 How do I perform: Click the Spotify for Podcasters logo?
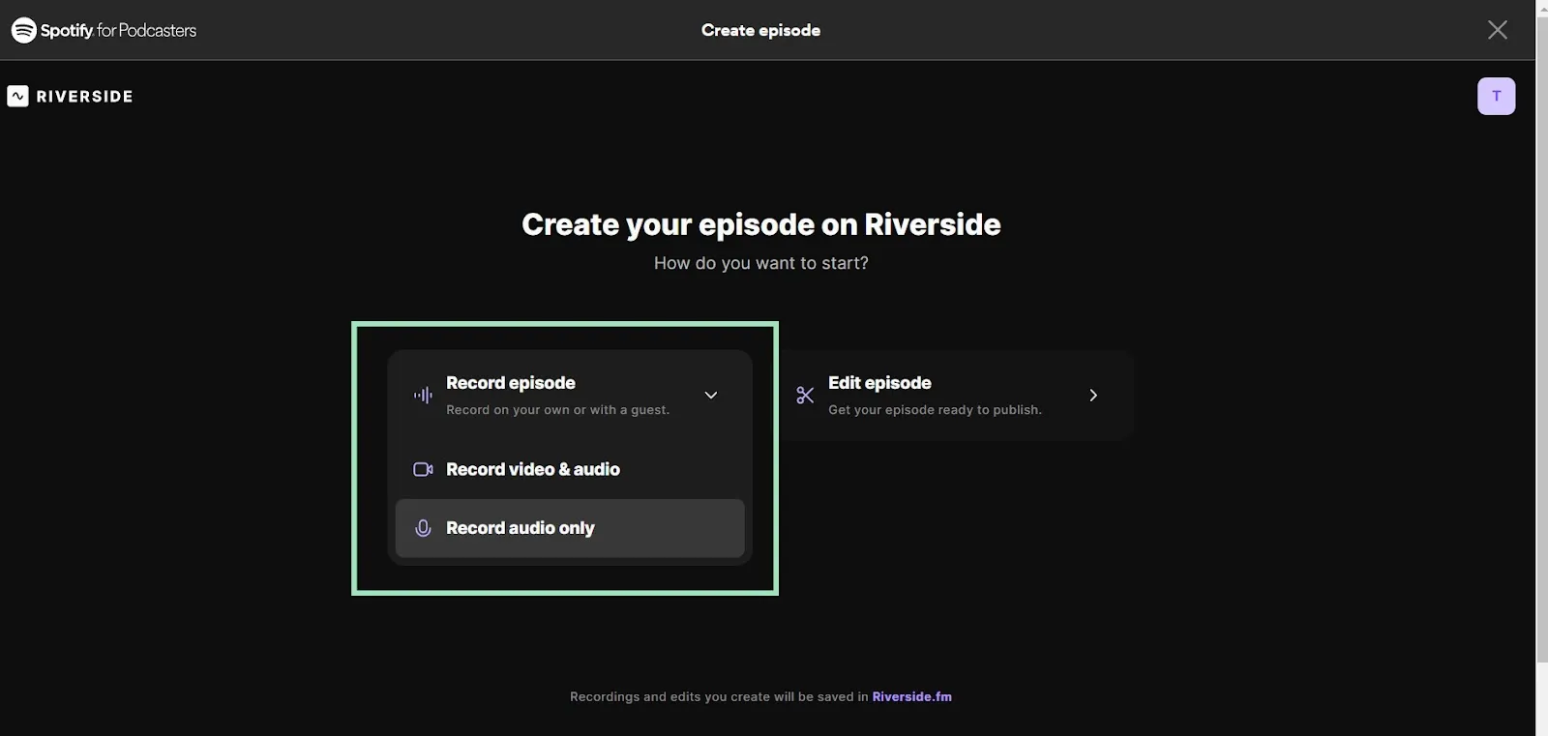[104, 30]
